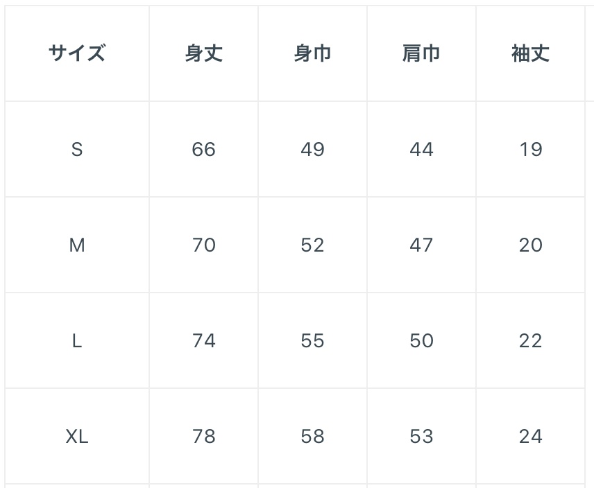Click the 肩巾 column header
Image resolution: width=594 pixels, height=488 pixels.
coord(421,53)
